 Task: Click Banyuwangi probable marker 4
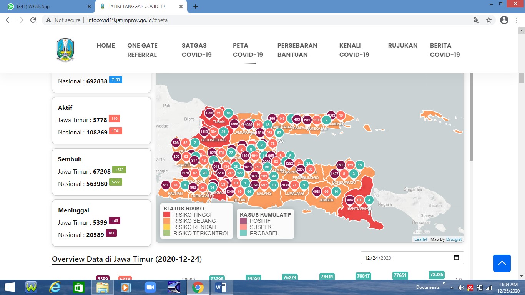[369, 200]
